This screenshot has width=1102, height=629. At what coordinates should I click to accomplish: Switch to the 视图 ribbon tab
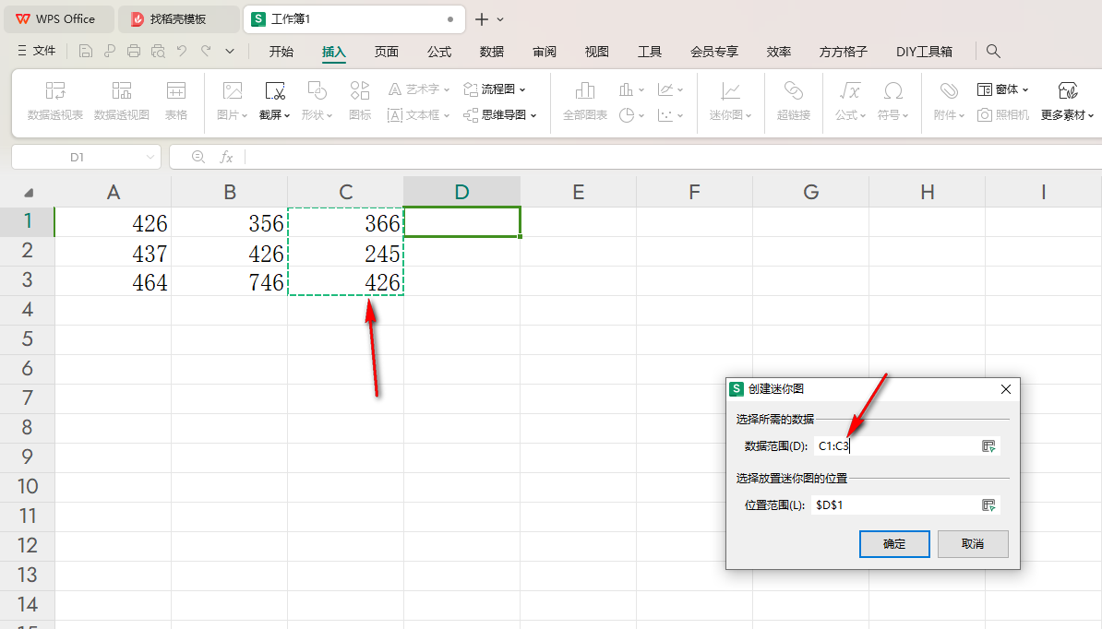point(596,52)
